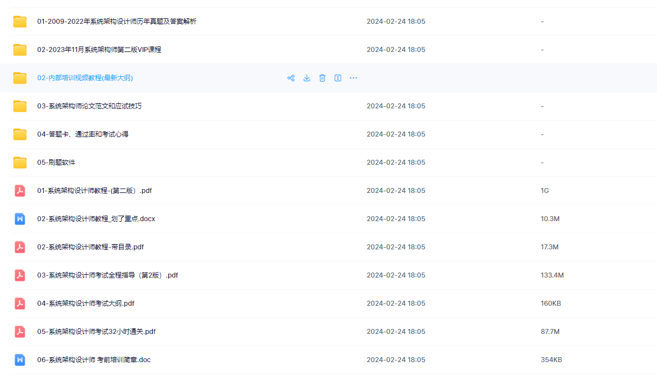Open the 02-内部培训视频教程(最新大纲) folder link
Viewport: 657px width, 387px height.
85,78
